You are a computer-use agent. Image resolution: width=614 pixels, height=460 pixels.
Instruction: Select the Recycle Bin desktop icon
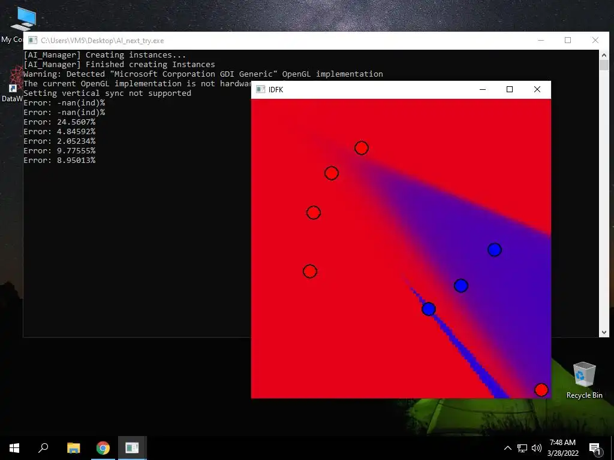click(584, 380)
